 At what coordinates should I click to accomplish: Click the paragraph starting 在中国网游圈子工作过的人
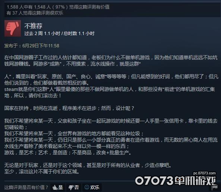111,61
